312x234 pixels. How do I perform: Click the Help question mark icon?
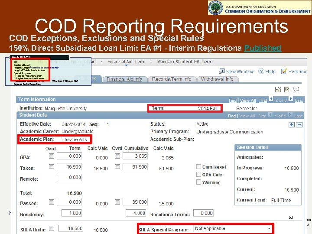(261, 71)
